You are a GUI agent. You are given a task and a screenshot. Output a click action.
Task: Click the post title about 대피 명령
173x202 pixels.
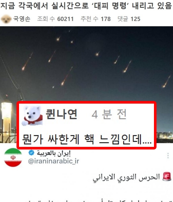point(86,6)
